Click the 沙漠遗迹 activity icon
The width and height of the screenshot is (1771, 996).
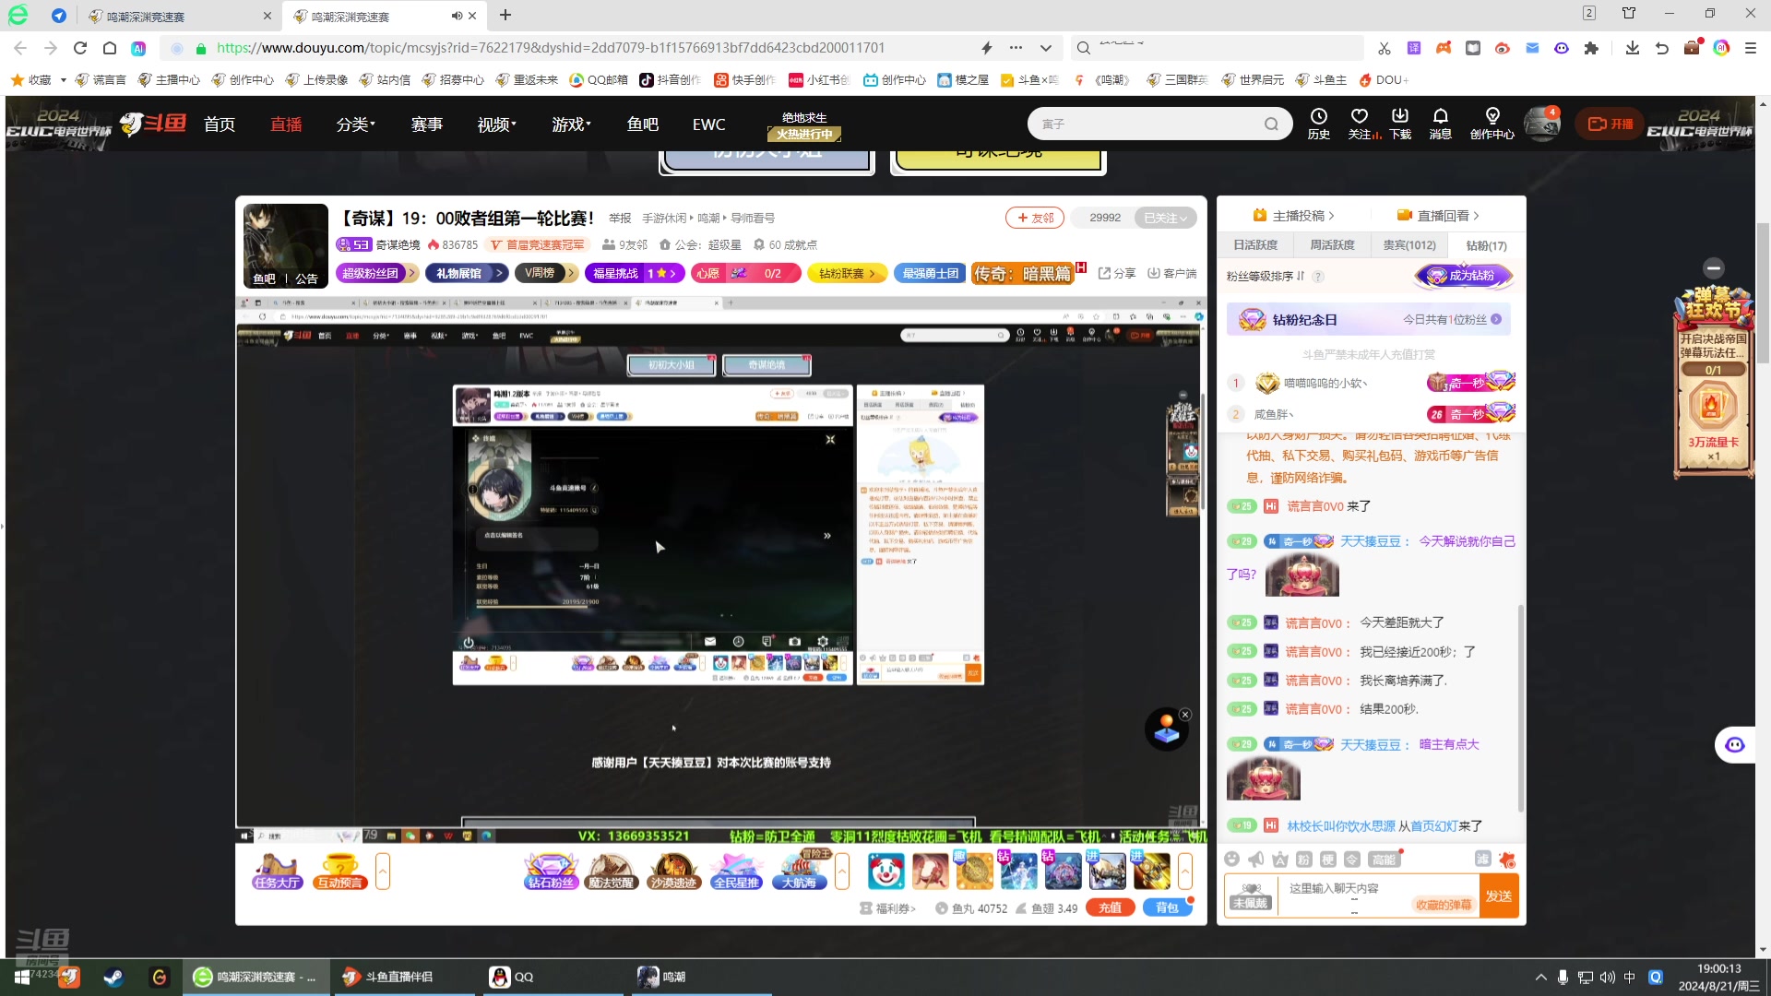point(673,871)
